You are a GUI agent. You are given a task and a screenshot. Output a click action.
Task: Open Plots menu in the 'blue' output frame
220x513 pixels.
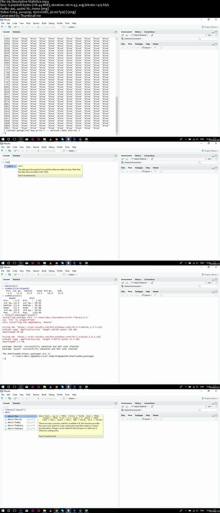(28, 23)
